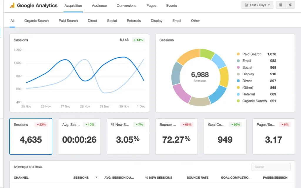Screen dimensions: 301x188
Task: Click the red 23% Sessions badge
Action: pyautogui.click(x=41, y=125)
